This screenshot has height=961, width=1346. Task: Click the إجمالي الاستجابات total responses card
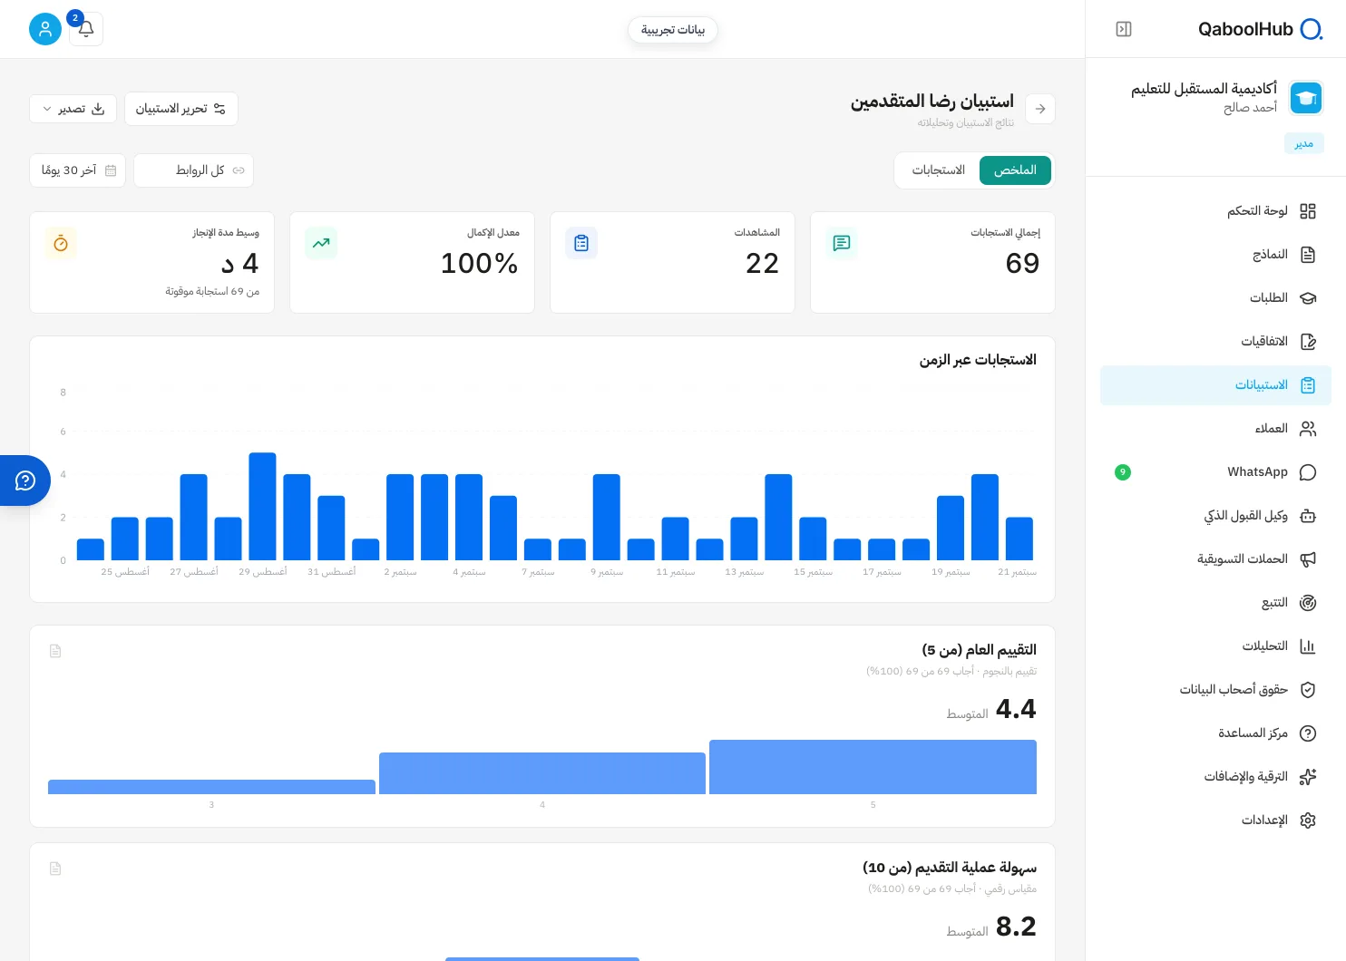tap(932, 263)
